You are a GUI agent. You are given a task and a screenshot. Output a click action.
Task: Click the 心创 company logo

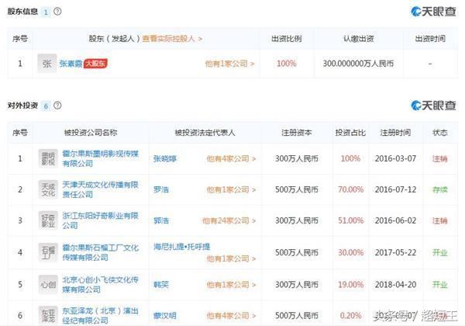coord(48,284)
